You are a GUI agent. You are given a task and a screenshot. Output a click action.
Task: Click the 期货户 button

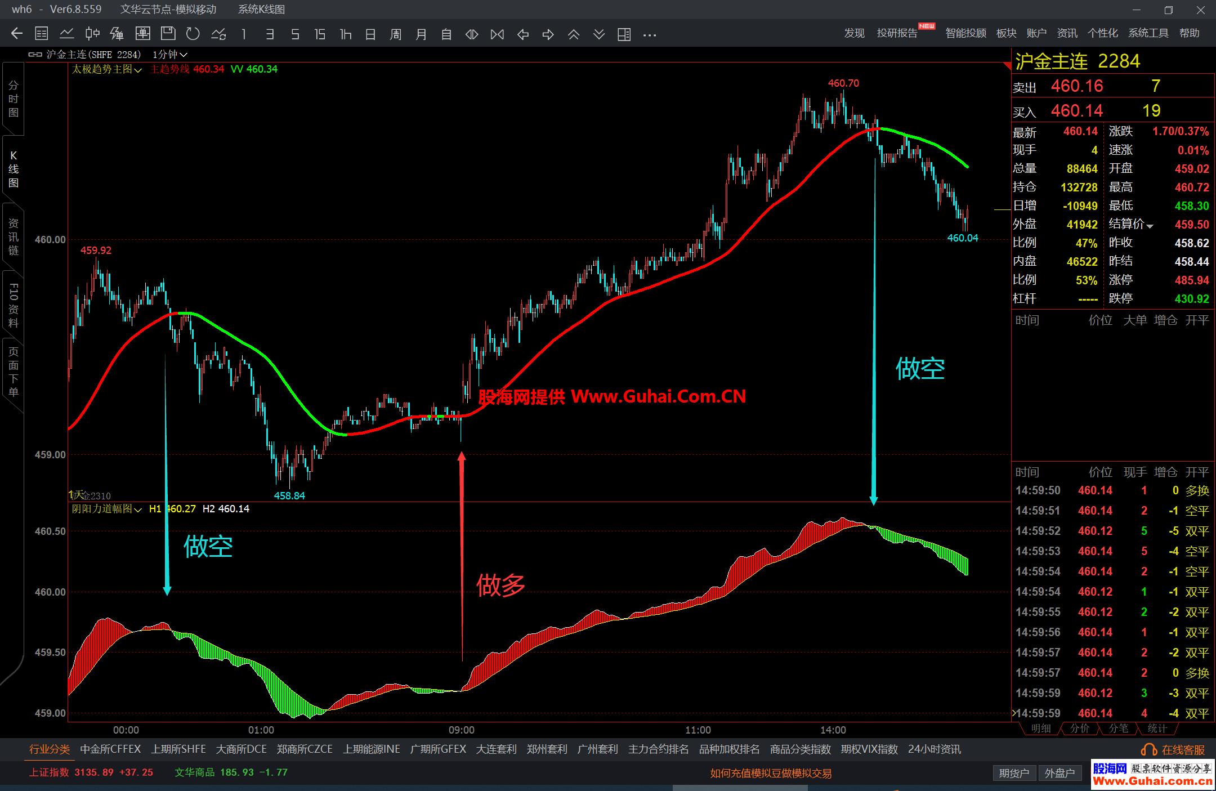[x=1013, y=773]
